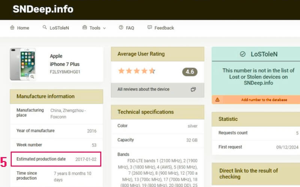Viewport: 300px width, 187px height.
Task: Select the year of manufacture 2016
Action: click(x=91, y=131)
